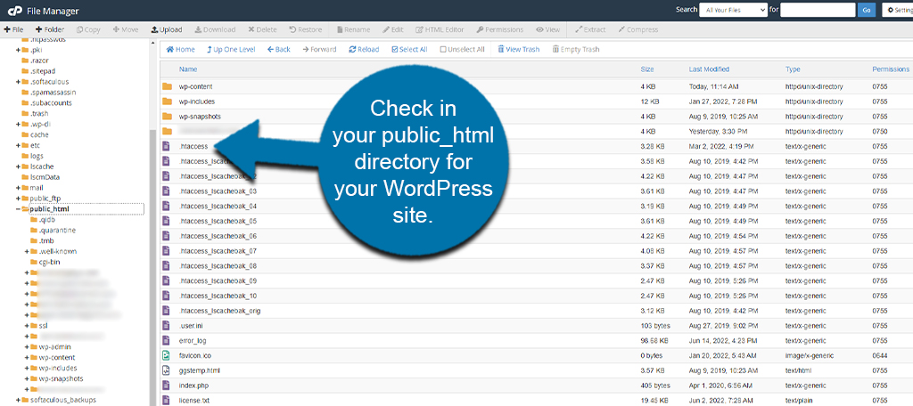Click the Extract toolbar button

tap(590, 29)
